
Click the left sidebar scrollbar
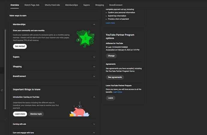pos(5,69)
